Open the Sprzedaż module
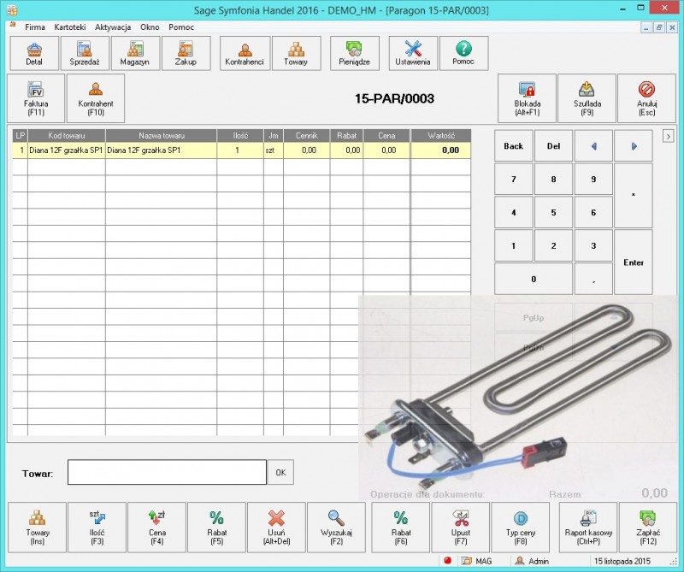This screenshot has width=684, height=572. (85, 53)
